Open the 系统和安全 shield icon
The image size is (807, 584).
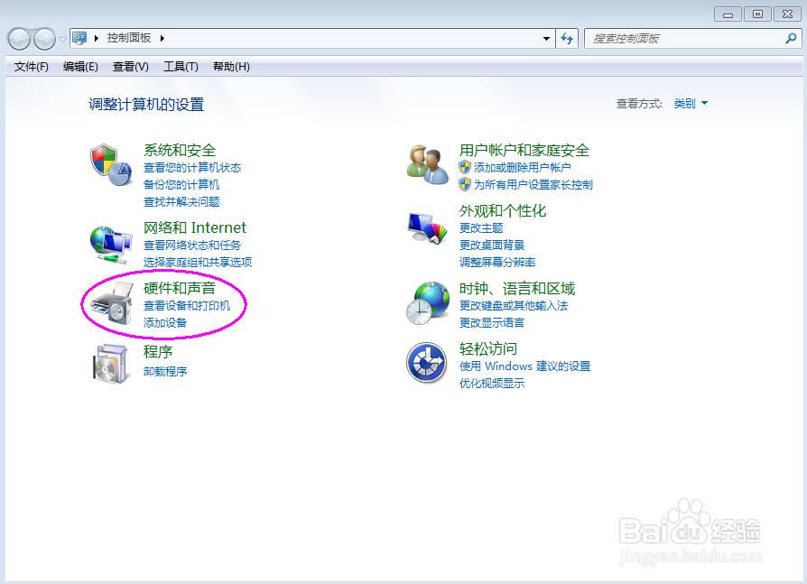(x=111, y=165)
